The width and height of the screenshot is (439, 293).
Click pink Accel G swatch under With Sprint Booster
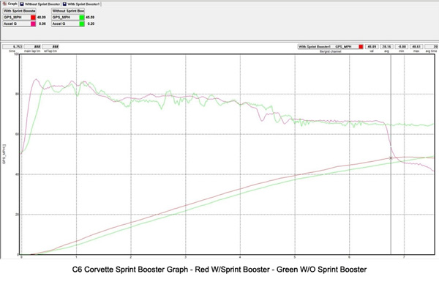(32, 23)
